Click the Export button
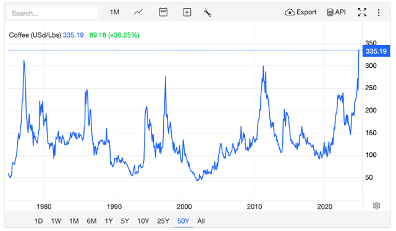This screenshot has height=231, width=396. pyautogui.click(x=300, y=12)
